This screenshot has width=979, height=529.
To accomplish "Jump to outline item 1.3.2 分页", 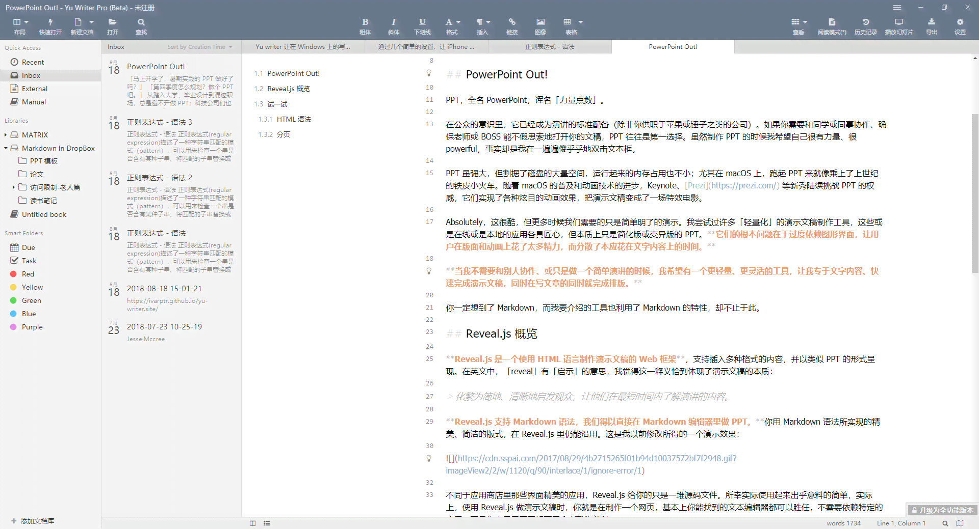I will pyautogui.click(x=274, y=134).
